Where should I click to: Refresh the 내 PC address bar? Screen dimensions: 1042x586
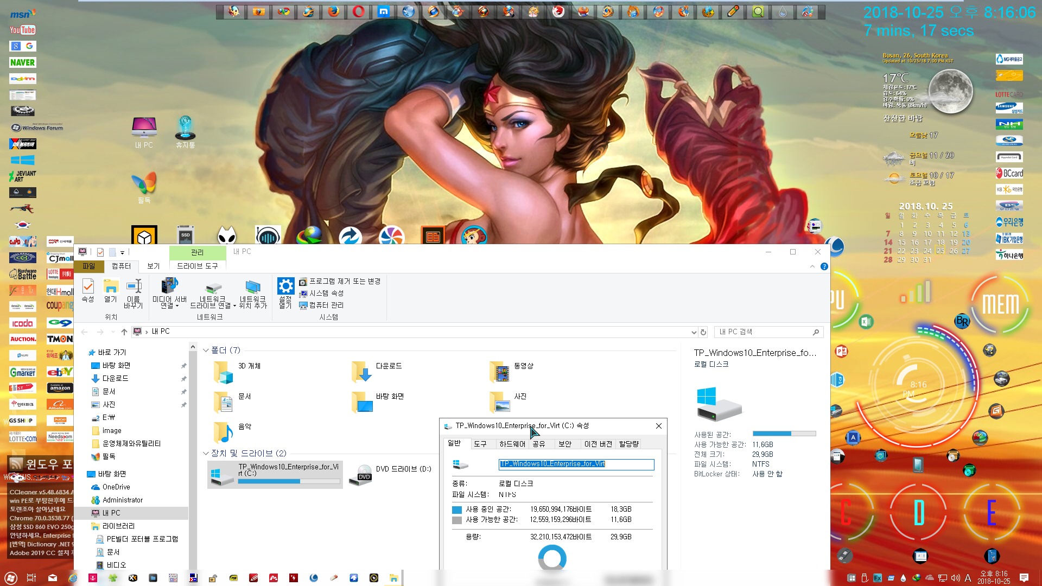pyautogui.click(x=703, y=332)
